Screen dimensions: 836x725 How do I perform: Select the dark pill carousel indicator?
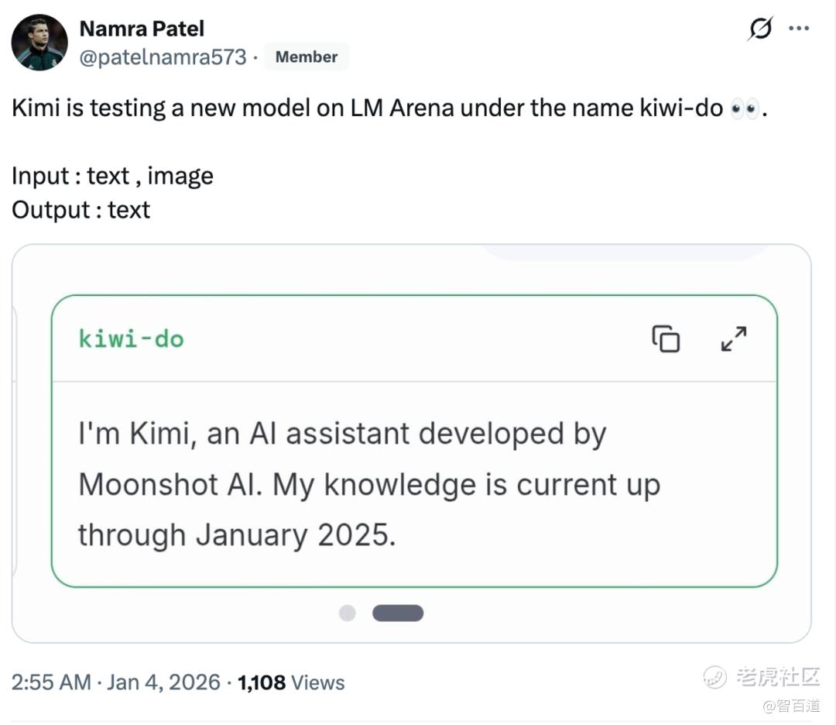pyautogui.click(x=398, y=613)
